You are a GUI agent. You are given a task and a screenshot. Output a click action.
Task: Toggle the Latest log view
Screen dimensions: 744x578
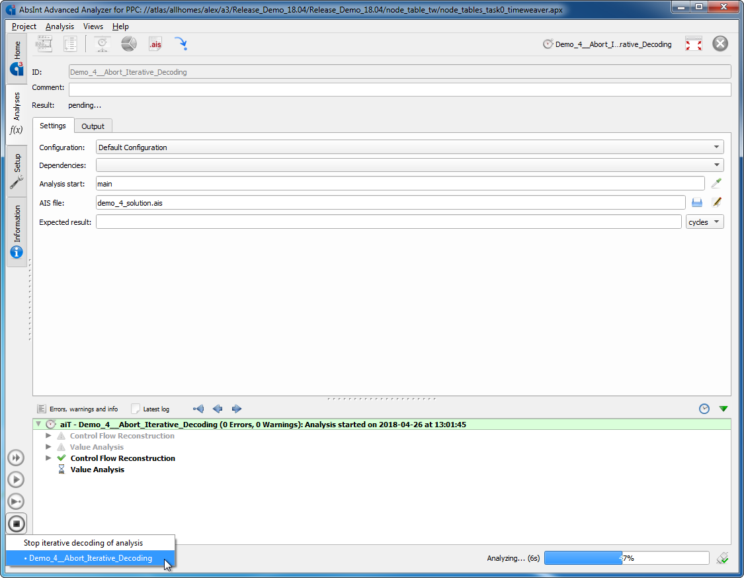pos(150,409)
